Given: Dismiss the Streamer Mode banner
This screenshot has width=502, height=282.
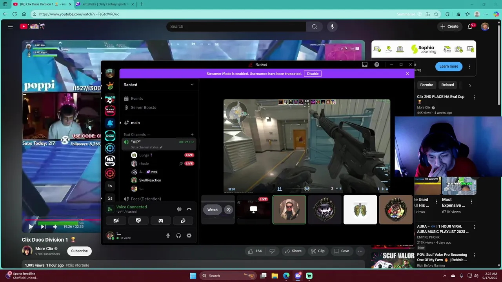Looking at the screenshot, I should click(x=407, y=74).
